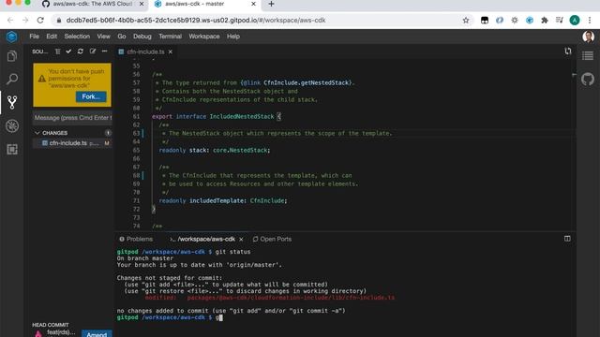Open the View menu

(x=103, y=37)
